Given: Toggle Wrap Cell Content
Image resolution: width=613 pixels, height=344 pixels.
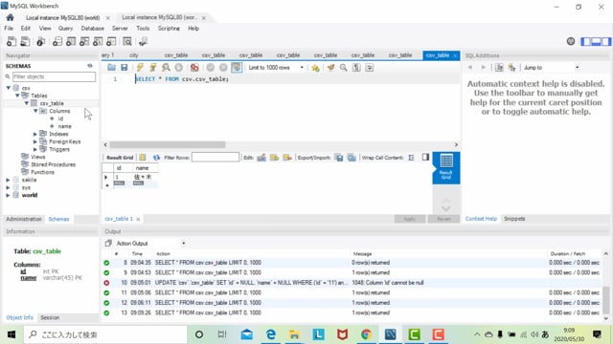Looking at the screenshot, I should click(411, 158).
